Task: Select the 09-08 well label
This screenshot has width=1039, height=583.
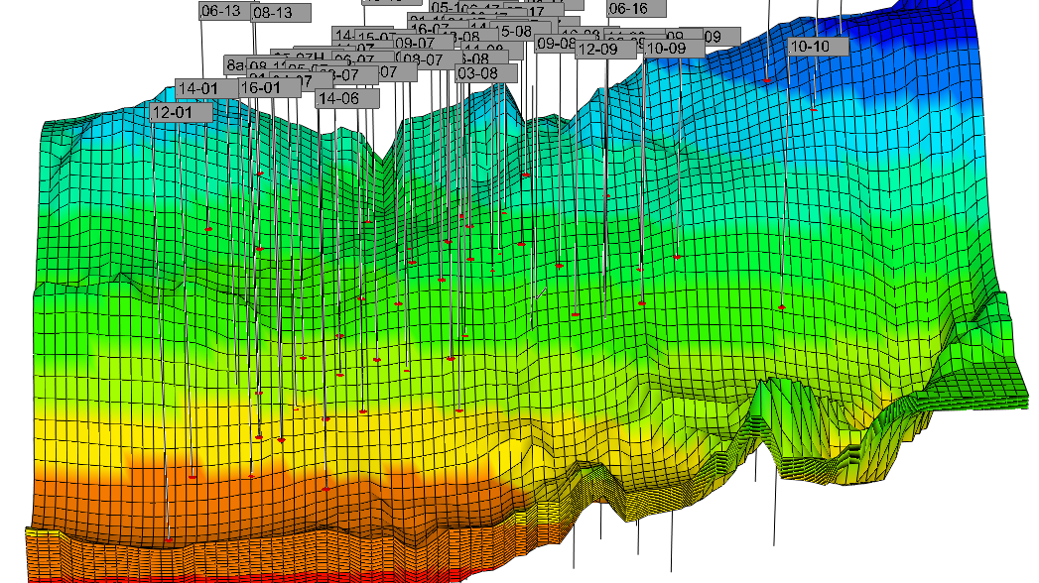Action: tap(556, 44)
